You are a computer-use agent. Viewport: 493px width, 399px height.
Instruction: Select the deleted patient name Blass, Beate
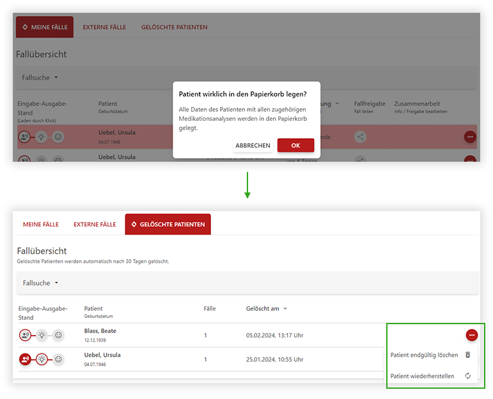[100, 331]
